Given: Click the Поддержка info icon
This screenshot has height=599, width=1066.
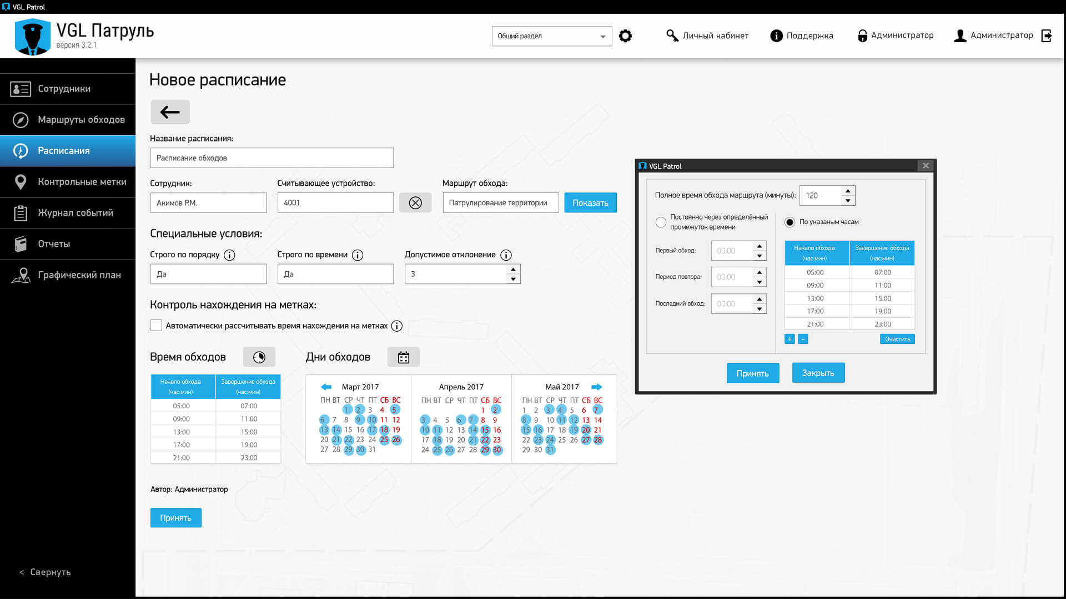Looking at the screenshot, I should click(776, 35).
